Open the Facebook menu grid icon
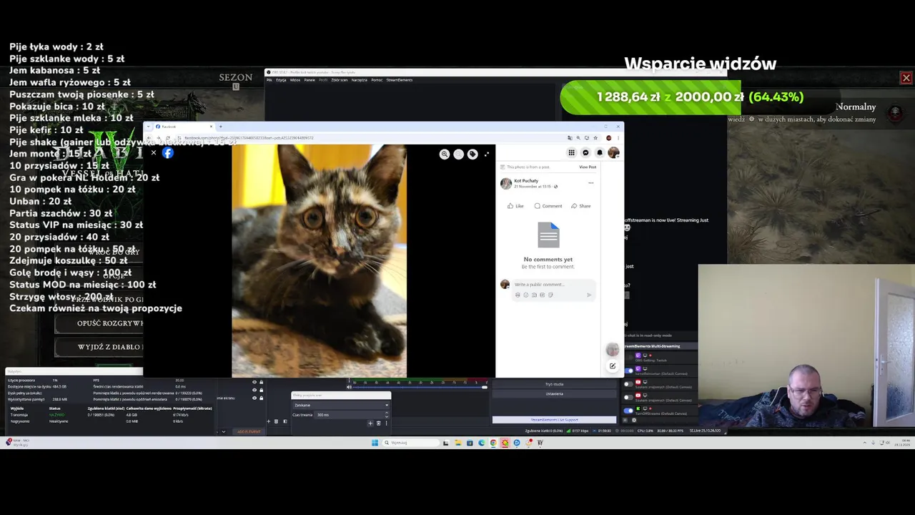Image resolution: width=915 pixels, height=515 pixels. 571,152
